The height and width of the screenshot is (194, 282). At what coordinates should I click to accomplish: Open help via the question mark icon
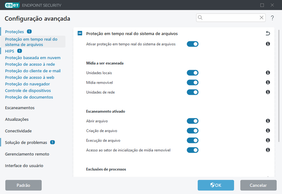272,18
